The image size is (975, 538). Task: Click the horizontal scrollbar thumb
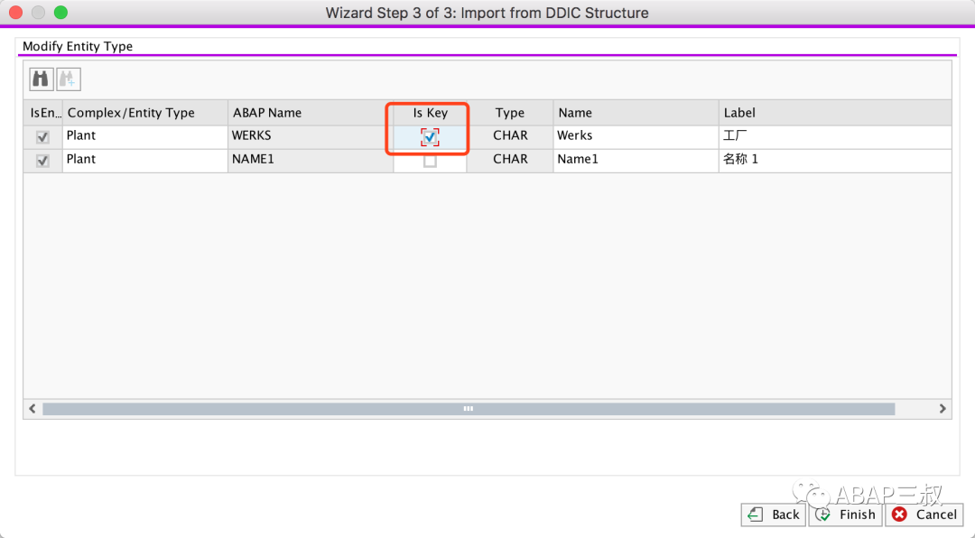coord(469,409)
